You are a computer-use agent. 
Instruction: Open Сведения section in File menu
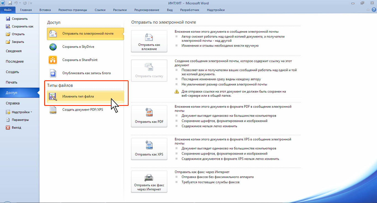(x=14, y=51)
